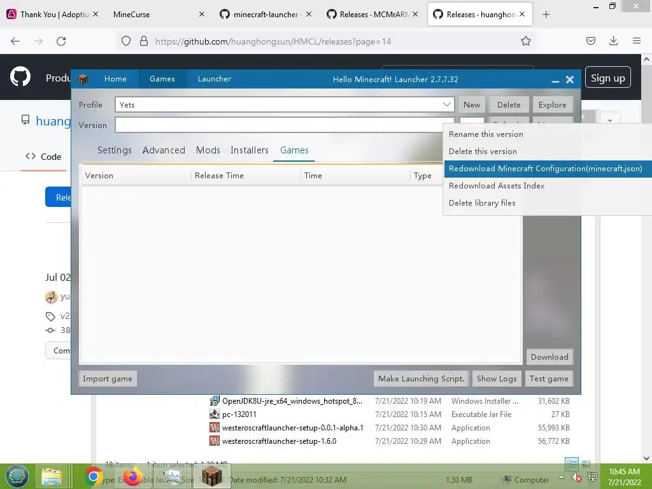This screenshot has width=652, height=489.
Task: Click the Import game button
Action: point(107,378)
